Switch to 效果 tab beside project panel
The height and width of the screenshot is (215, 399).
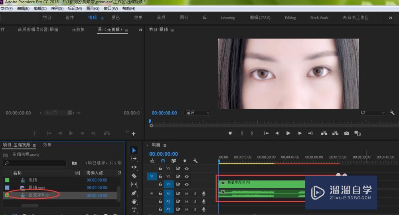point(47,145)
